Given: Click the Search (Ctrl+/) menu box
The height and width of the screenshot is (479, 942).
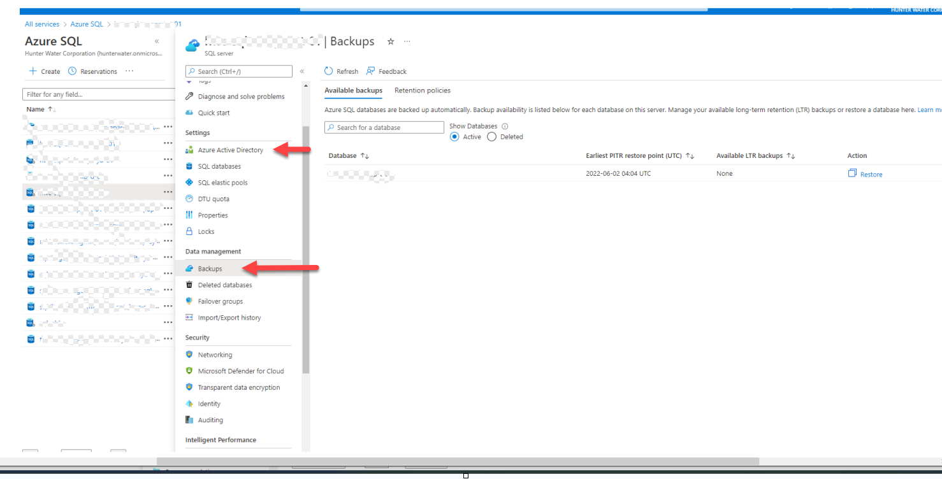Looking at the screenshot, I should pyautogui.click(x=239, y=71).
